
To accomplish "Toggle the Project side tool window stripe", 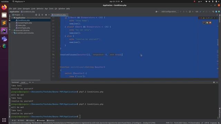I will (10, 18).
